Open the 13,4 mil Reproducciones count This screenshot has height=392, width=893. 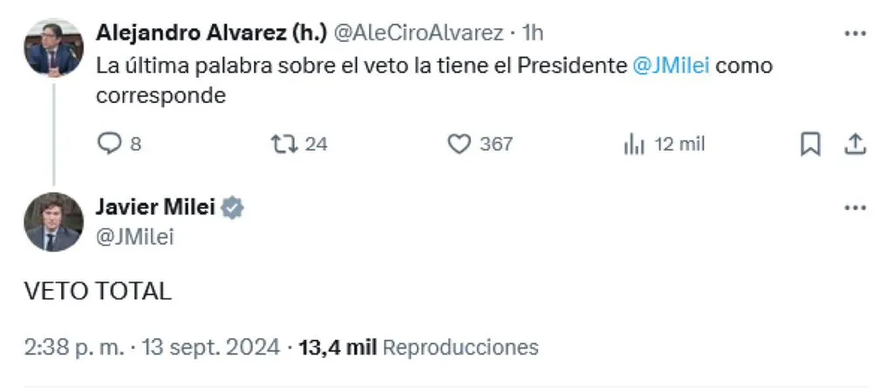[419, 347]
